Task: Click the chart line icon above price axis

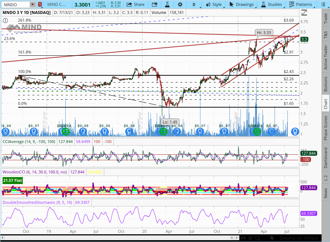Action: click(x=304, y=12)
